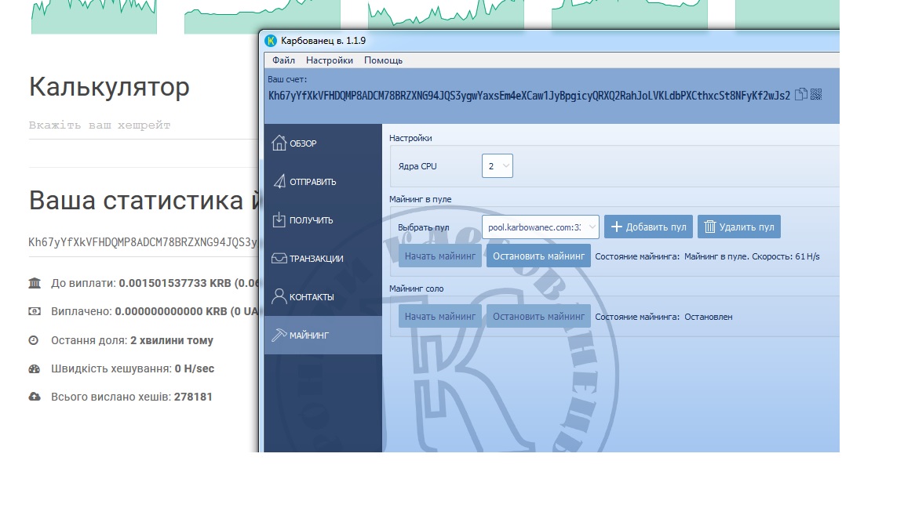Click the gauge icon beside Швидкість хешування
Screen dimensions: 904x508
(x=35, y=368)
